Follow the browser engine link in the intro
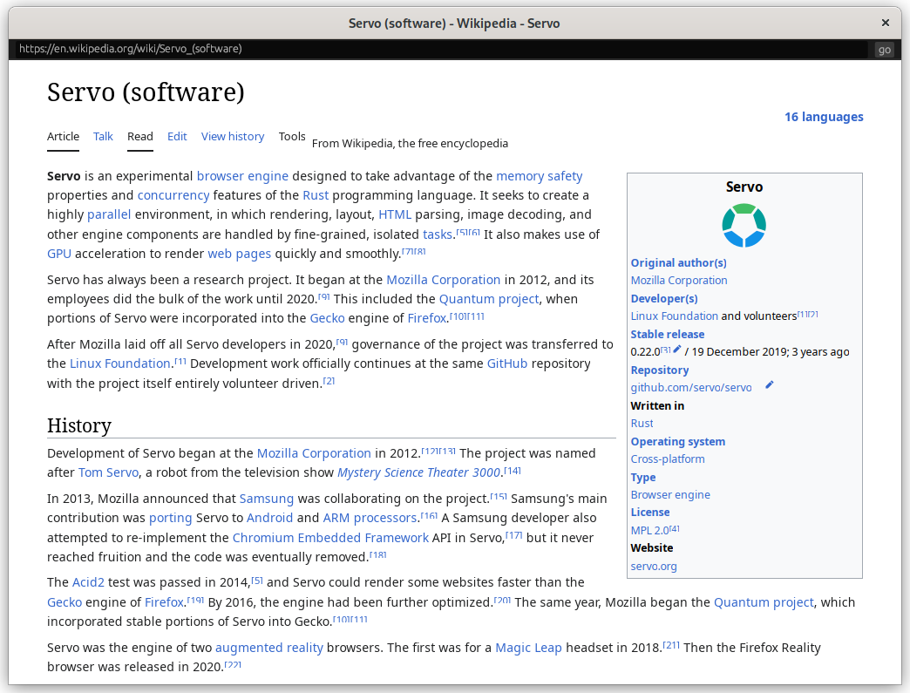The height and width of the screenshot is (693, 910). (242, 176)
